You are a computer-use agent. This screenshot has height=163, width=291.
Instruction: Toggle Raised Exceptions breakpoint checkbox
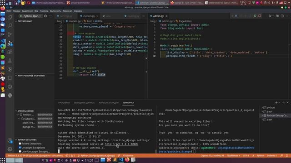tap(20, 144)
